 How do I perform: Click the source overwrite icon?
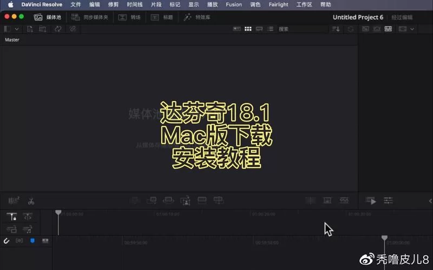[219, 200]
